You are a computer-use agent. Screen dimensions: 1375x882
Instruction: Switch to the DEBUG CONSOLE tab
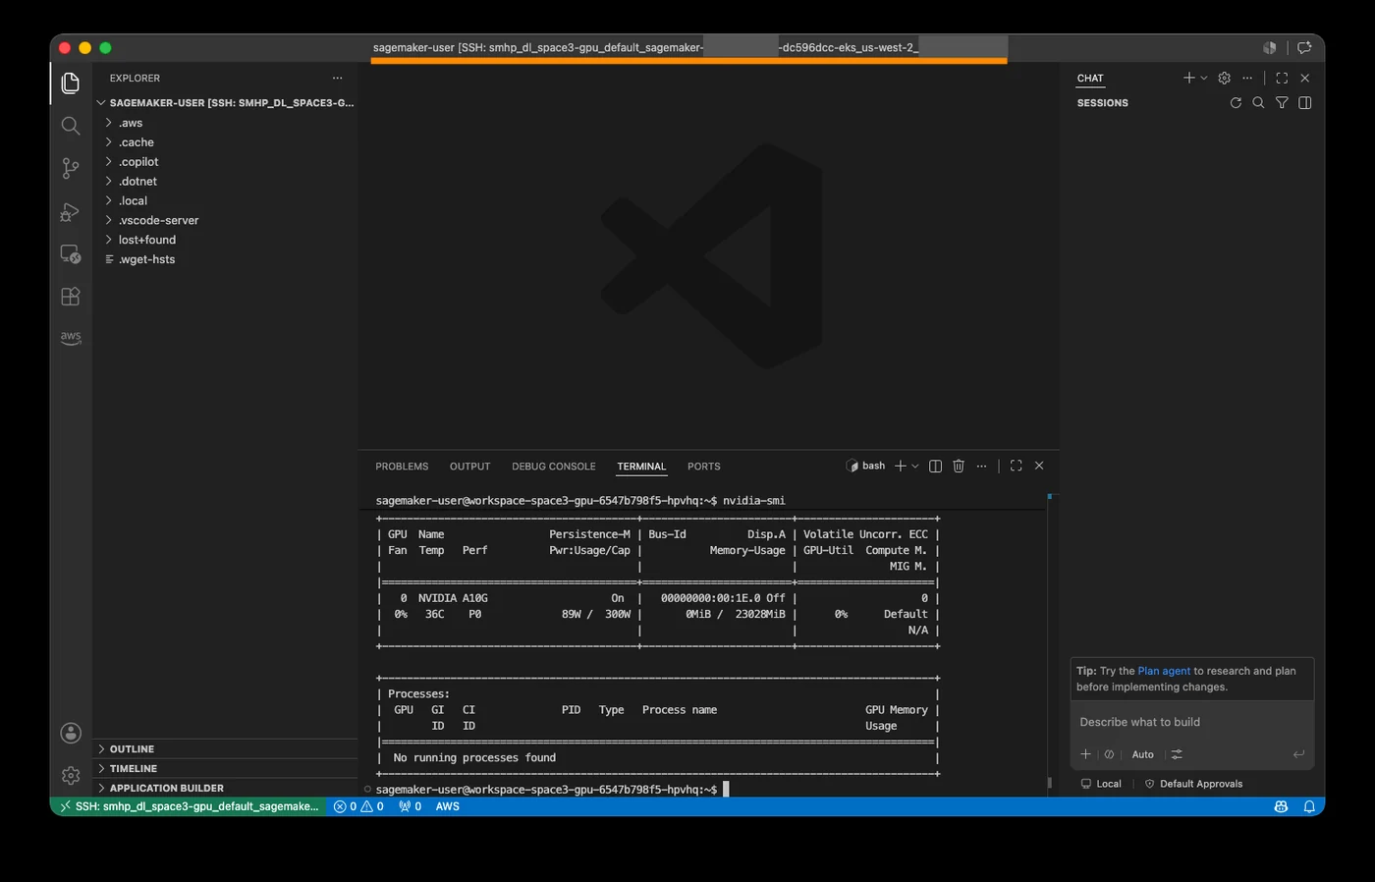(x=554, y=467)
